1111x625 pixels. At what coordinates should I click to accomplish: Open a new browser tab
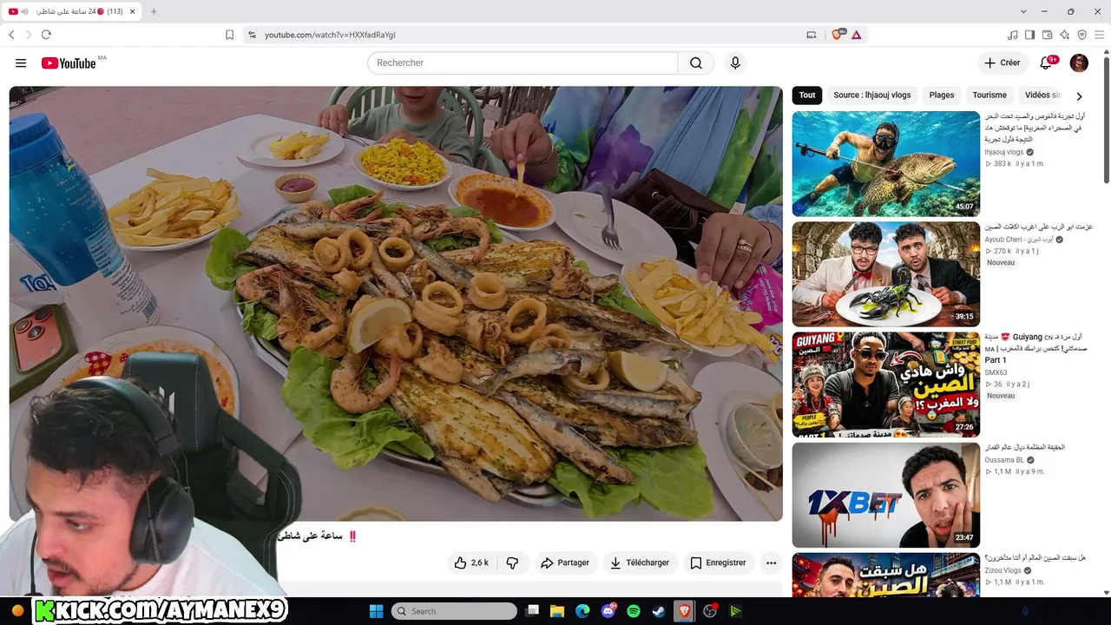click(x=154, y=11)
